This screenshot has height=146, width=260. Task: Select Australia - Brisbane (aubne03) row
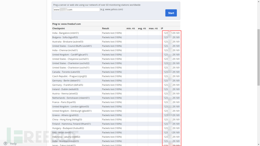116,41
